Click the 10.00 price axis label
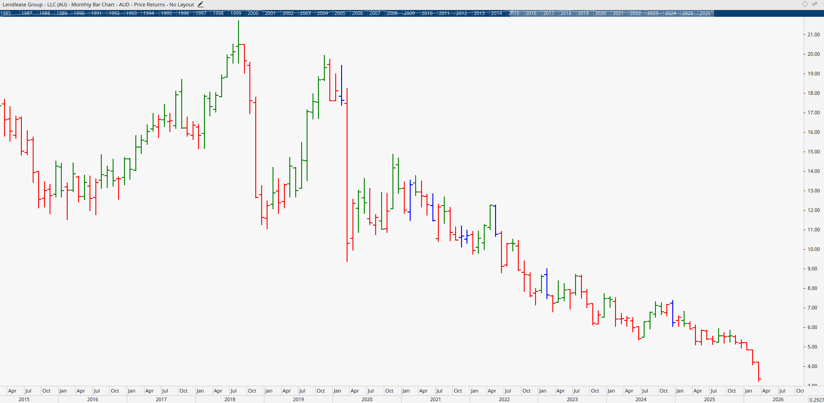824x403 pixels. [x=814, y=249]
